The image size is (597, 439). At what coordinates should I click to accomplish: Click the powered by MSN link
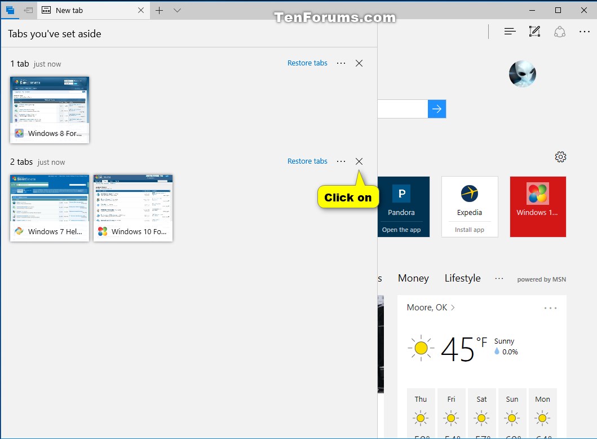[541, 279]
